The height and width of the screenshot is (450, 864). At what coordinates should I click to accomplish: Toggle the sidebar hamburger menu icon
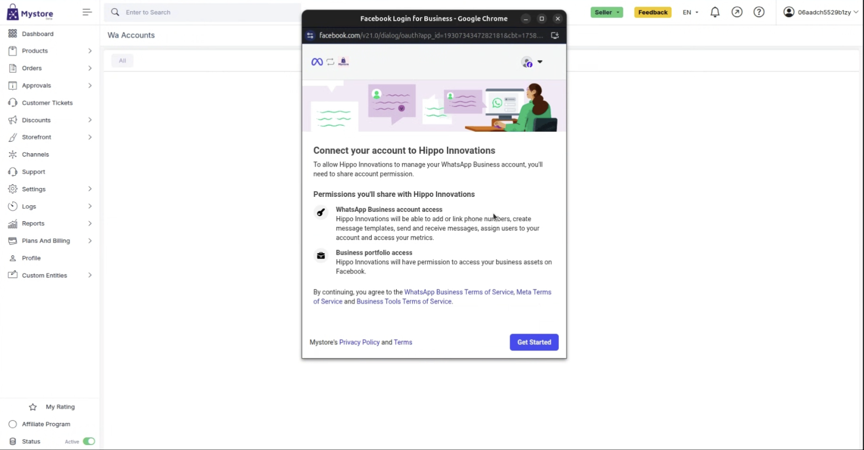tap(87, 12)
